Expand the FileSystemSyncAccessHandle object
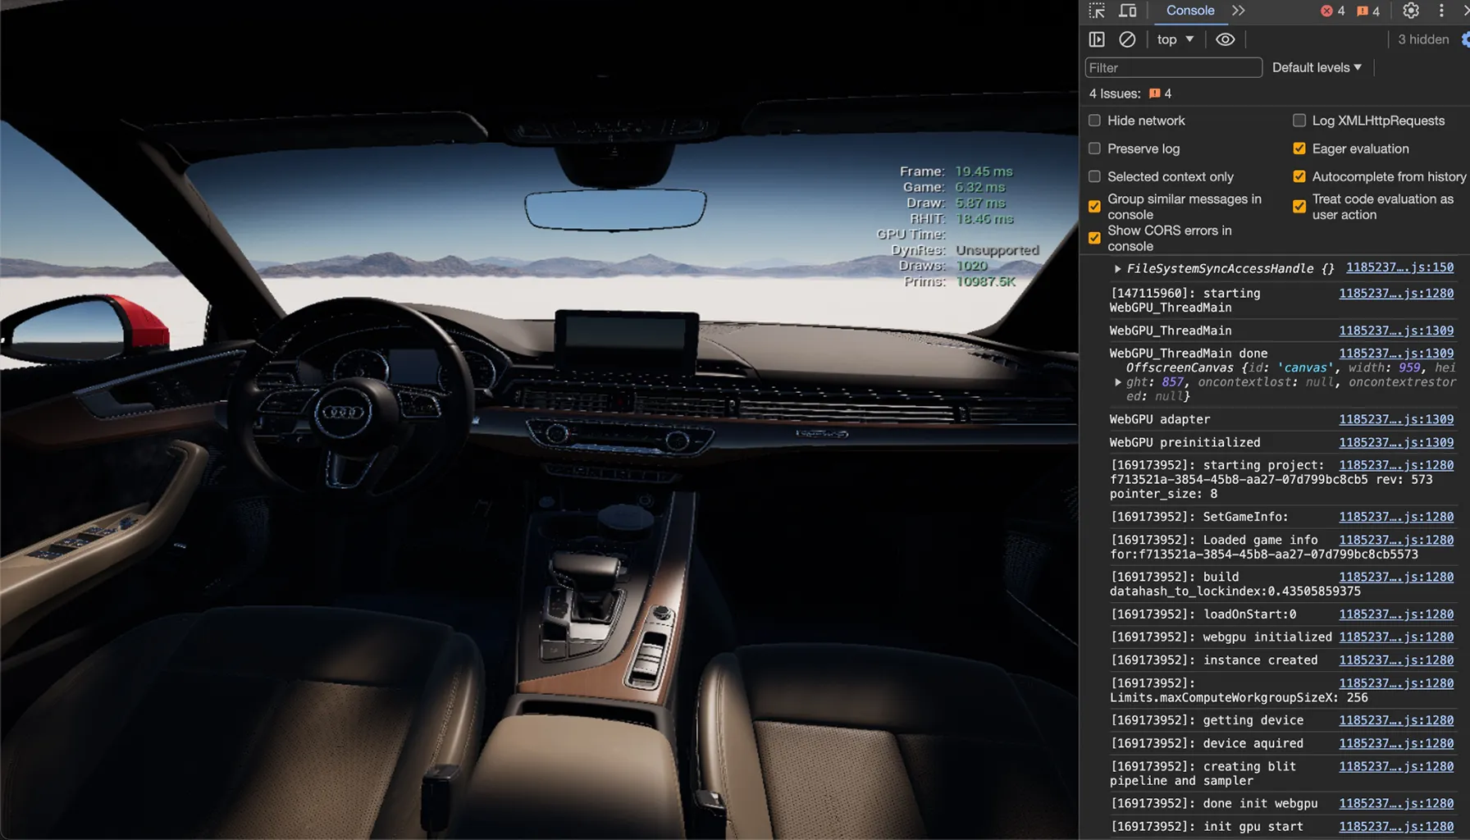Screen dimensions: 1470x840 click(1117, 268)
